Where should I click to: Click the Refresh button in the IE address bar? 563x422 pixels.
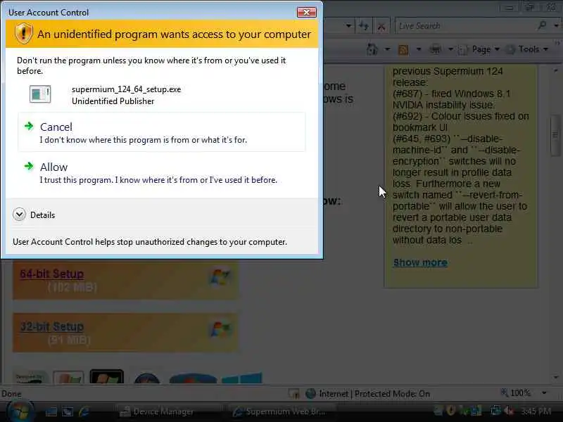point(365,26)
